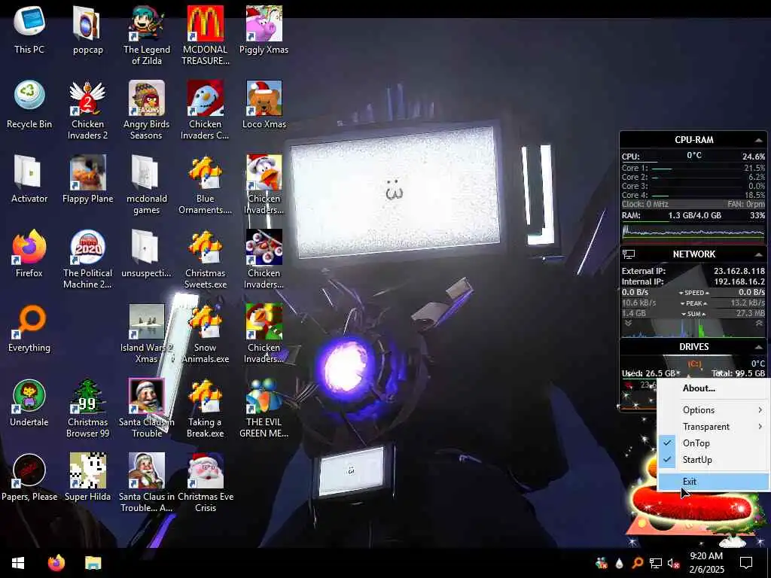
Task: Select the Blue Ornaments file icon
Action: pyautogui.click(x=205, y=185)
